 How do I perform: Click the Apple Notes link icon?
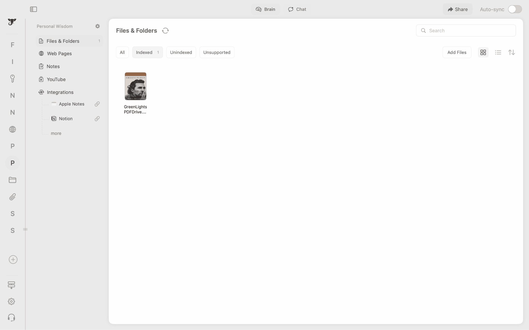click(97, 104)
